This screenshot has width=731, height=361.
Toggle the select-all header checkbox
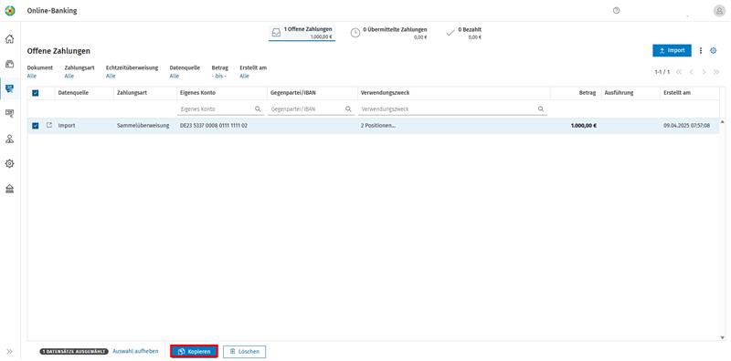pyautogui.click(x=36, y=93)
